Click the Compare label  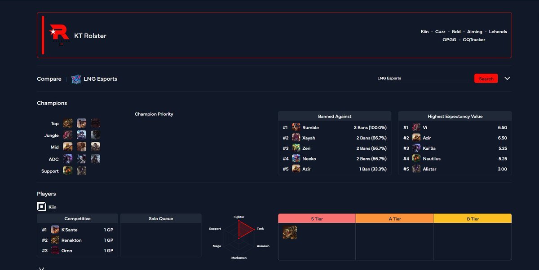49,79
